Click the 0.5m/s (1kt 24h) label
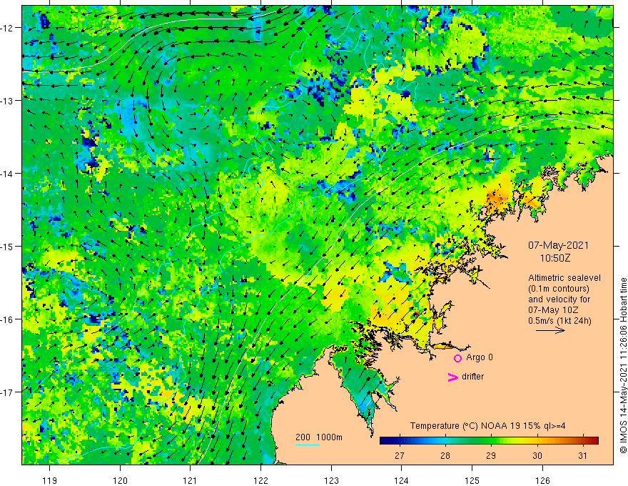The image size is (628, 486). point(559,321)
